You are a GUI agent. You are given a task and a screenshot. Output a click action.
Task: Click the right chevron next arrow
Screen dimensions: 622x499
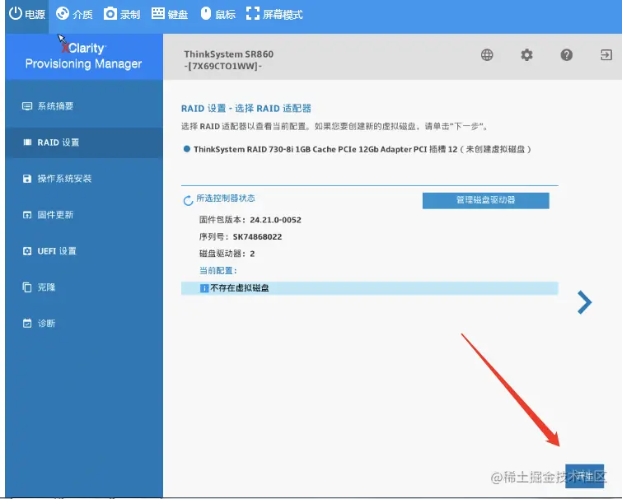tap(584, 302)
